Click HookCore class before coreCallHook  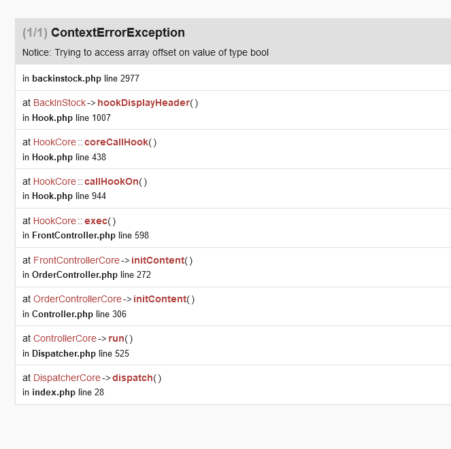pos(54,142)
